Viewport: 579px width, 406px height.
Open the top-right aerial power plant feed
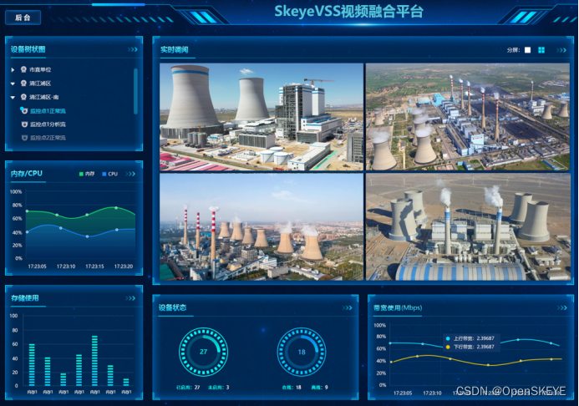tap(468, 117)
